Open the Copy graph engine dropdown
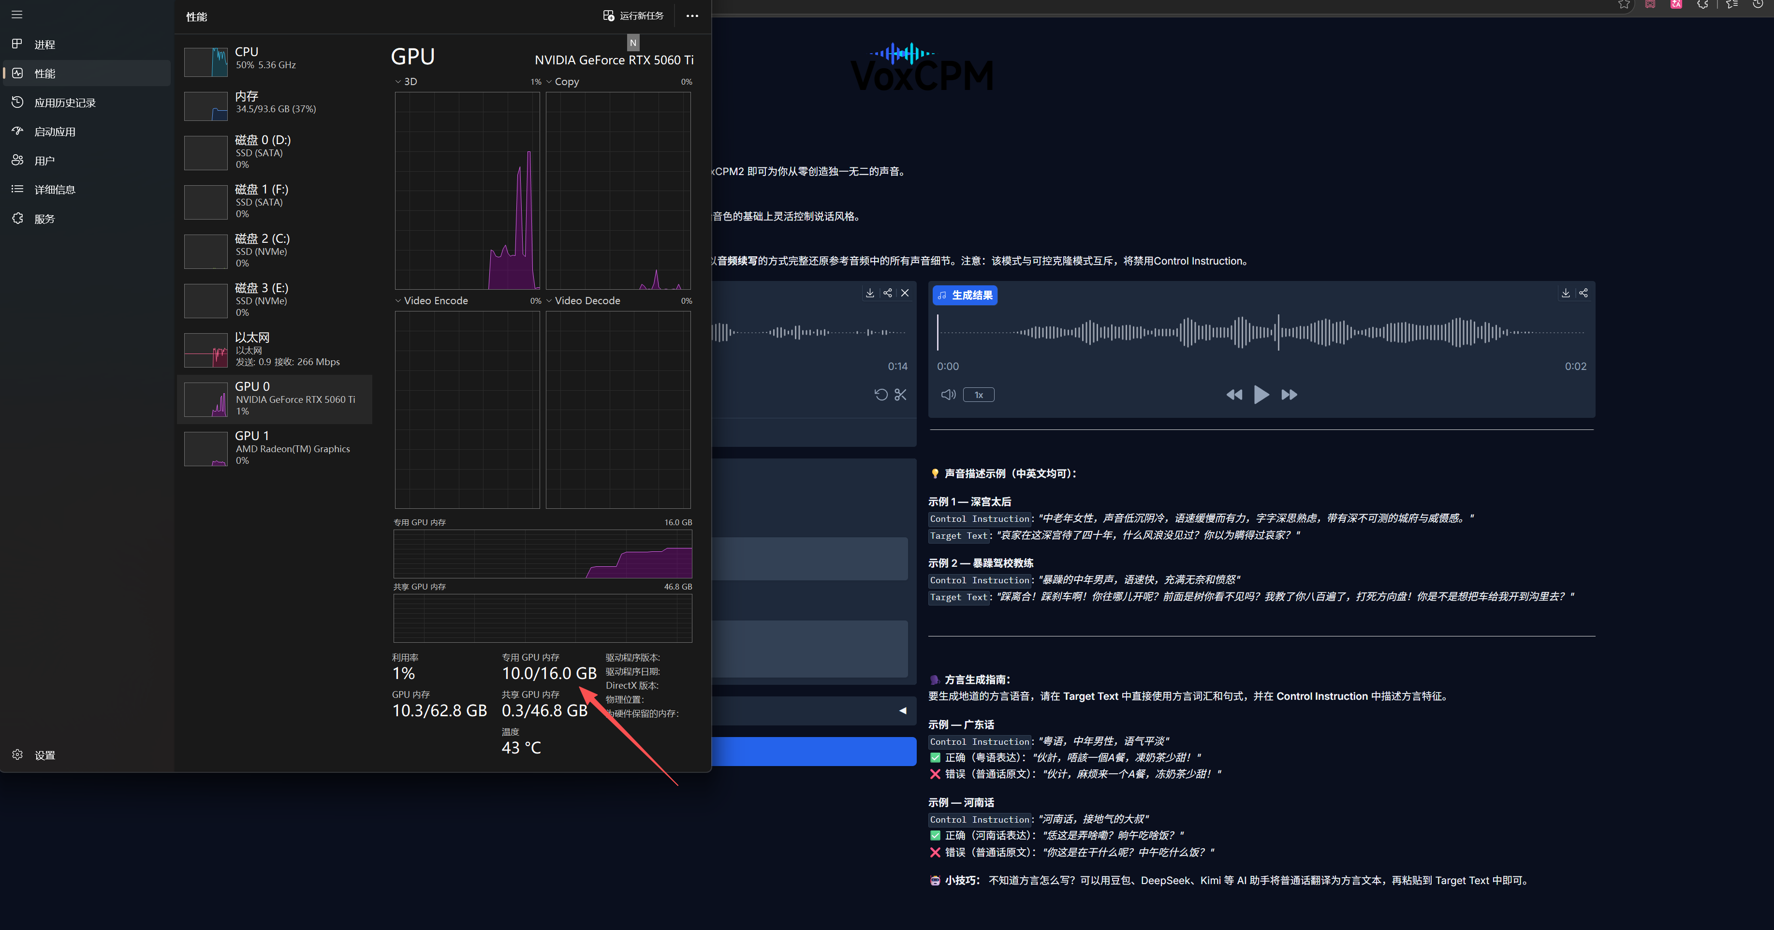 point(563,81)
